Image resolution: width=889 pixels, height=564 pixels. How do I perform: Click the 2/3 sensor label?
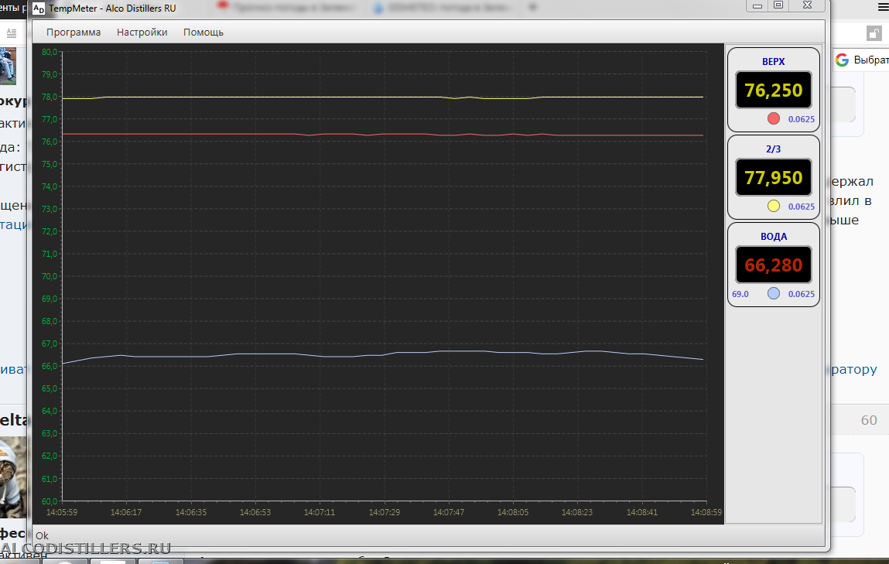click(774, 149)
